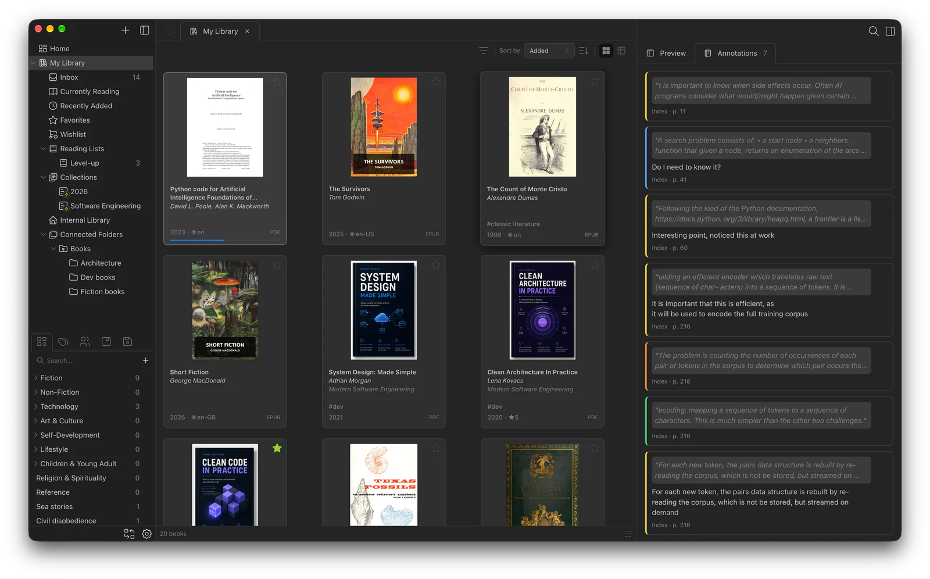Viewport: 930px width, 579px height.
Task: Click the plus icon in the title bar
Action: (125, 30)
